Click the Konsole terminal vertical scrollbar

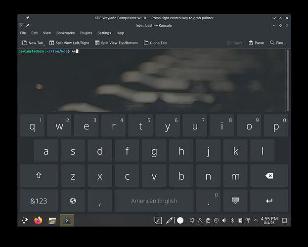pyautogui.click(x=288, y=79)
